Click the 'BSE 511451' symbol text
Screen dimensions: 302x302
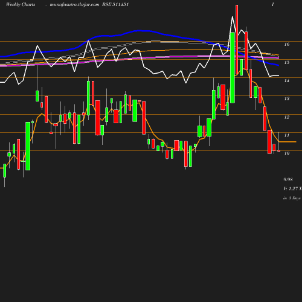click(x=115, y=4)
